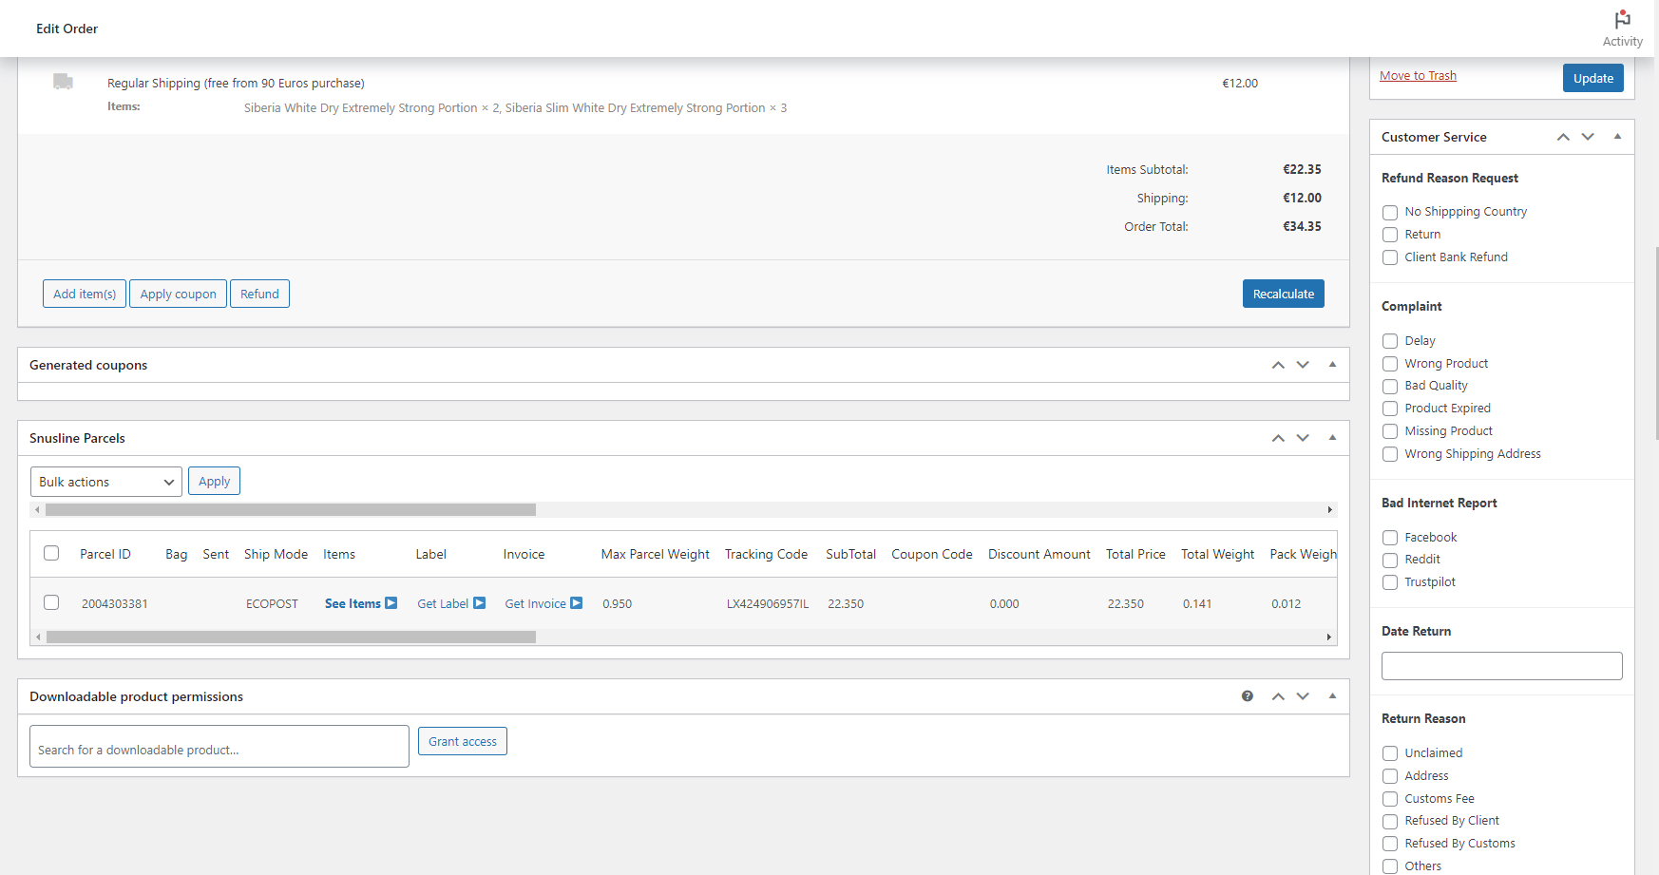This screenshot has width=1659, height=875.
Task: Tick the Wrong Product checkbox
Action: point(1390,364)
